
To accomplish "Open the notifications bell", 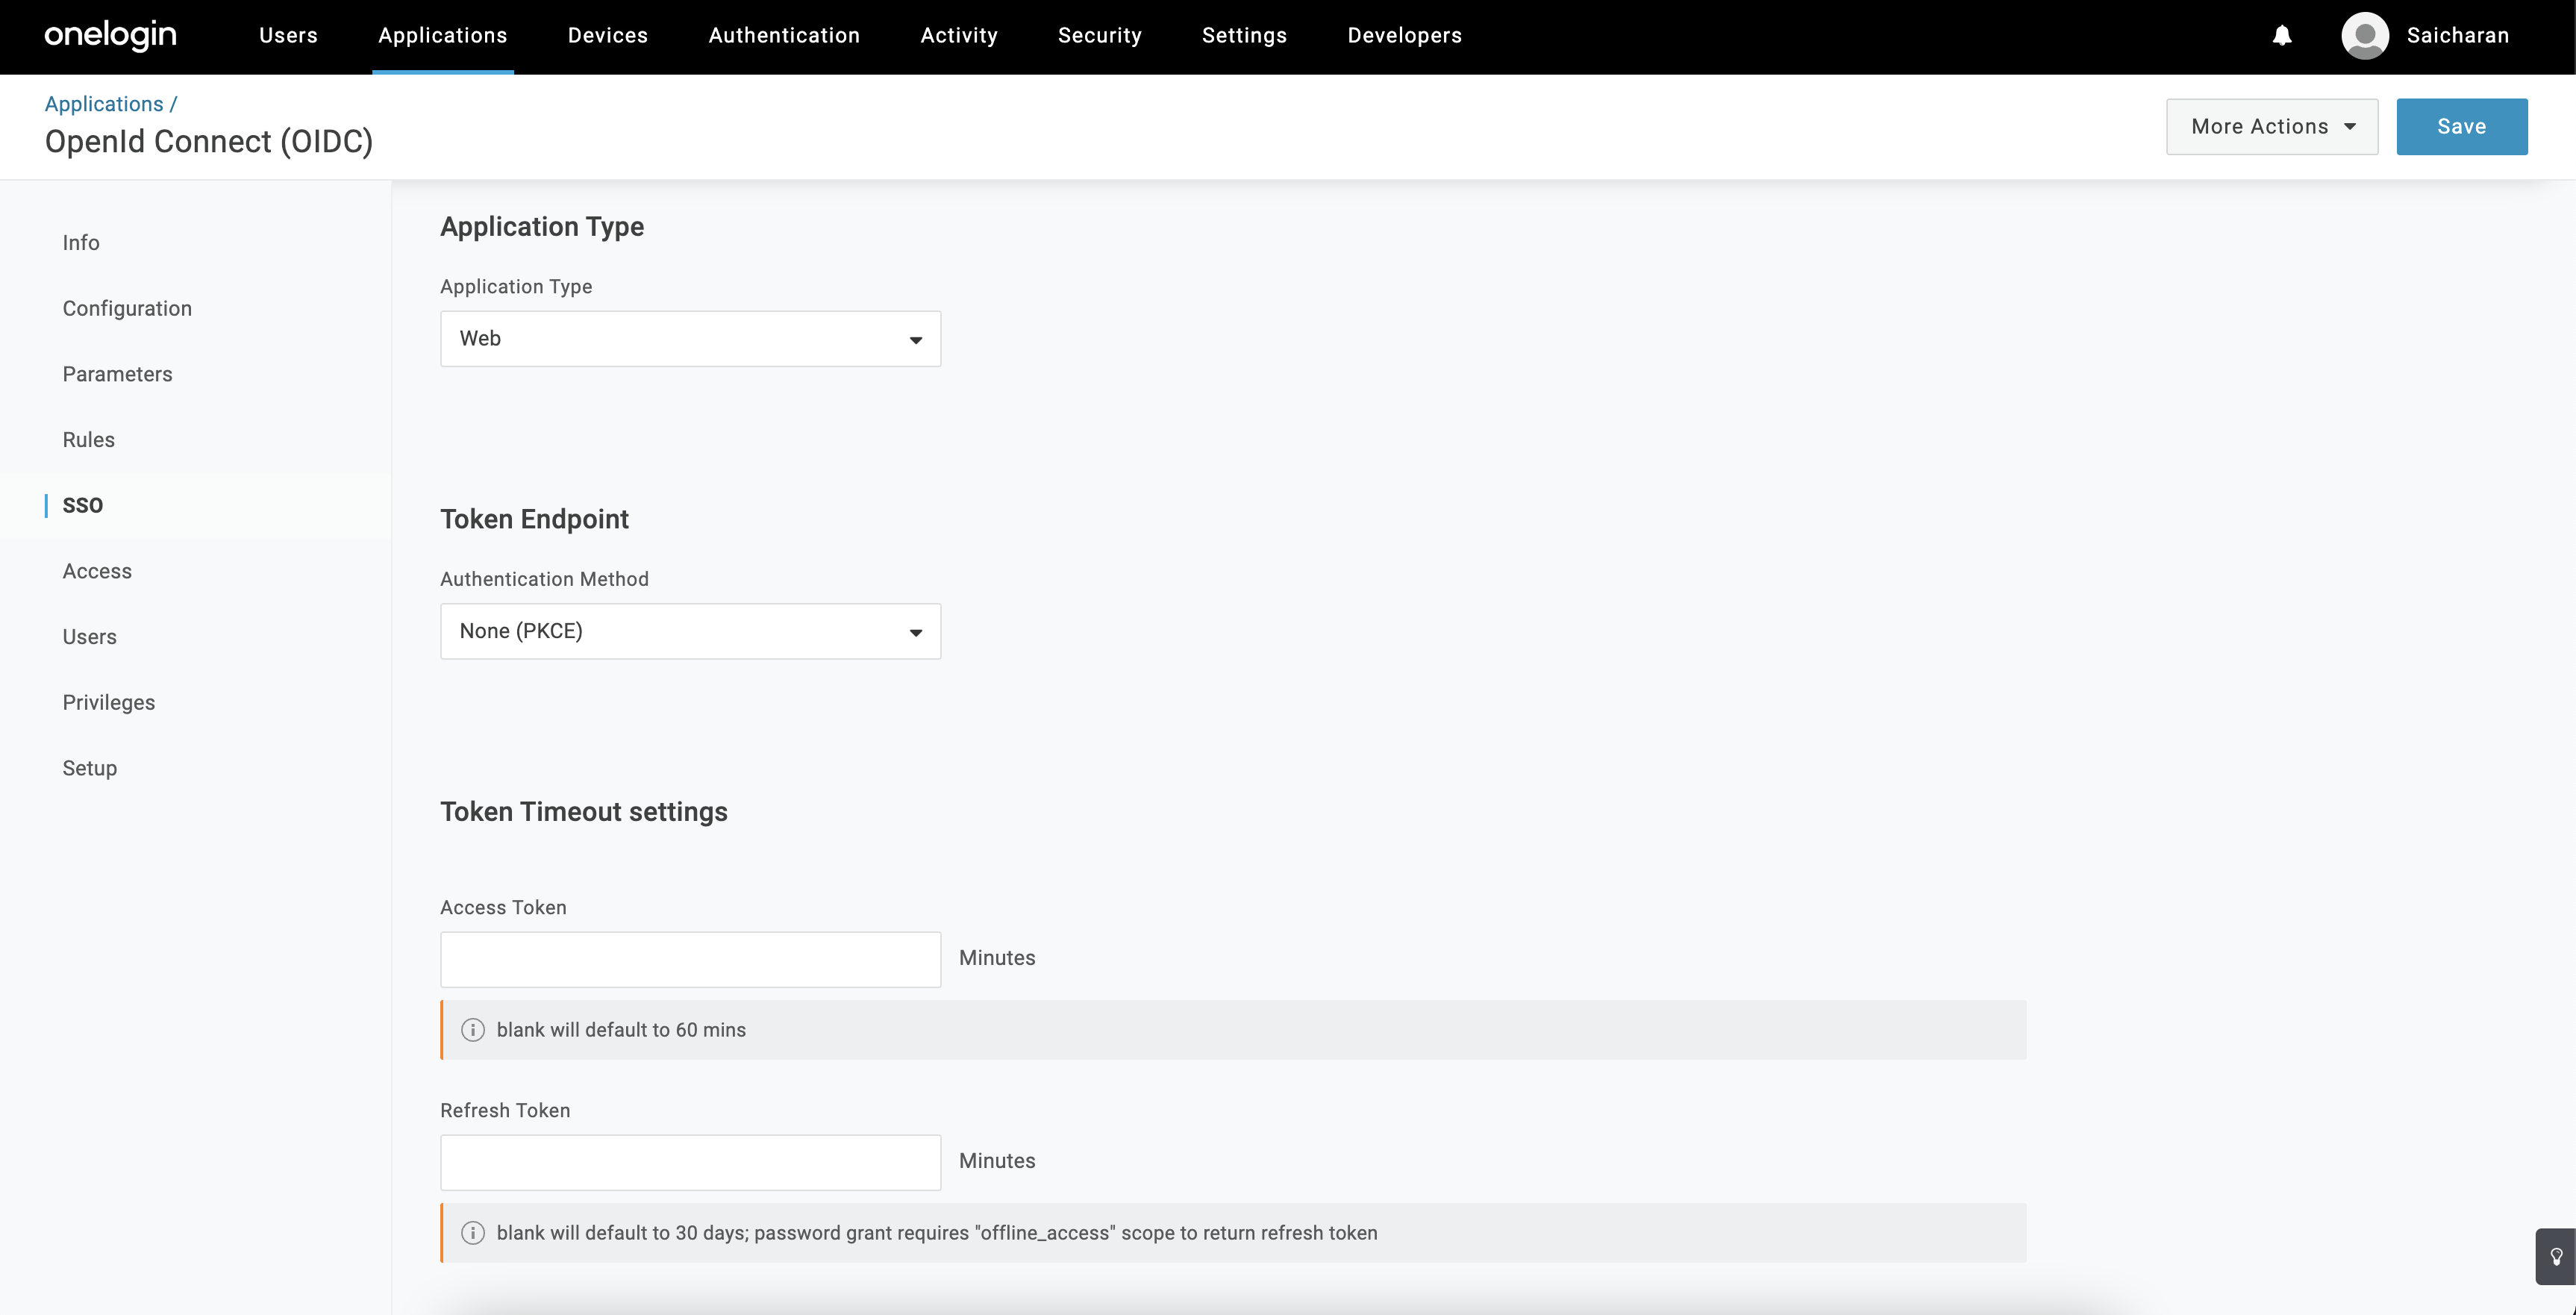I will 2282,36.
